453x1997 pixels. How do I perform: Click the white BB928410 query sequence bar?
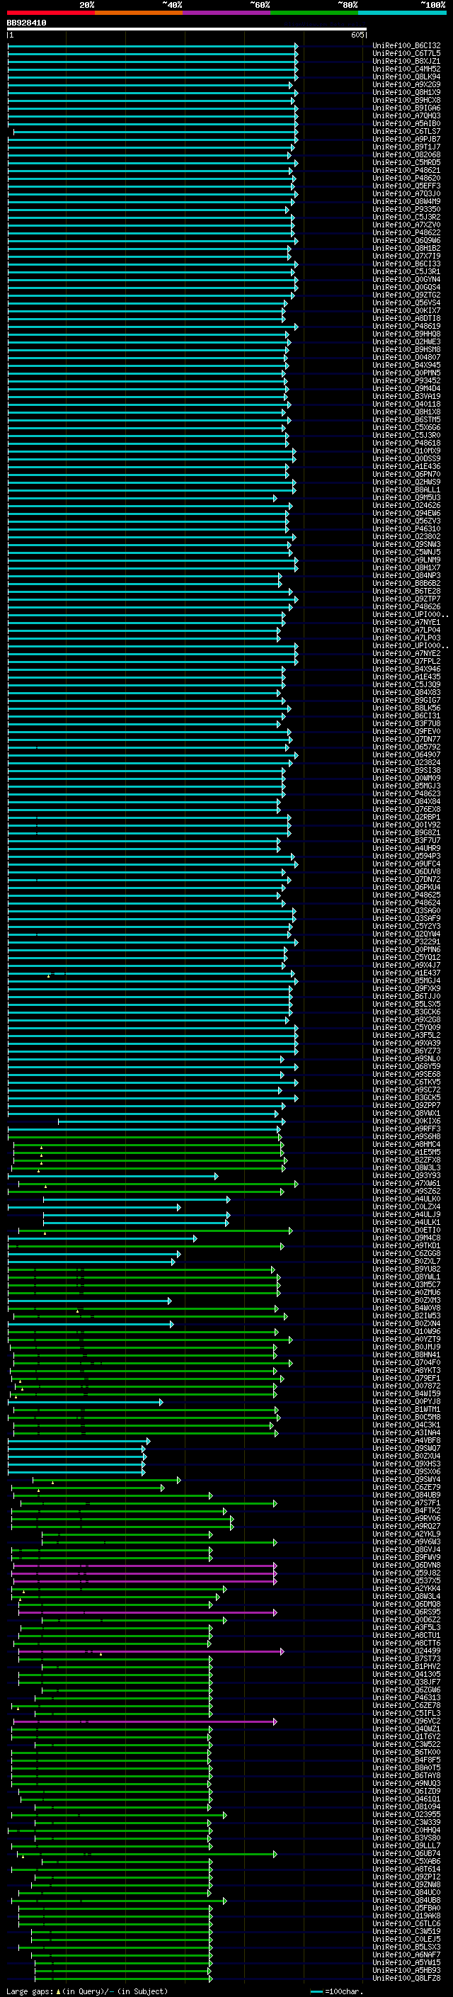pos(187,30)
